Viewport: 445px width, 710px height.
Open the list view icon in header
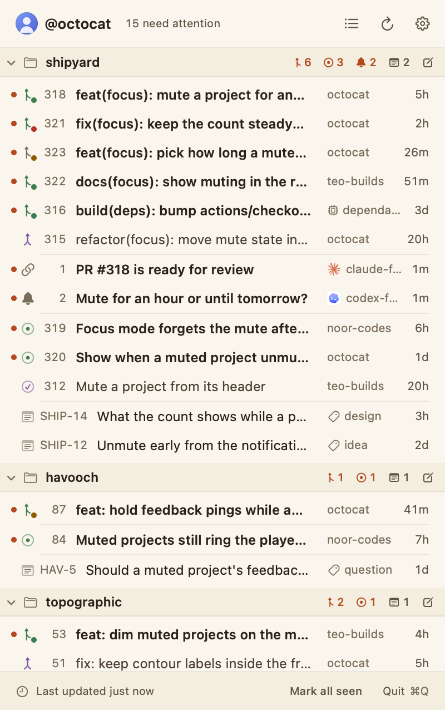pyautogui.click(x=352, y=23)
